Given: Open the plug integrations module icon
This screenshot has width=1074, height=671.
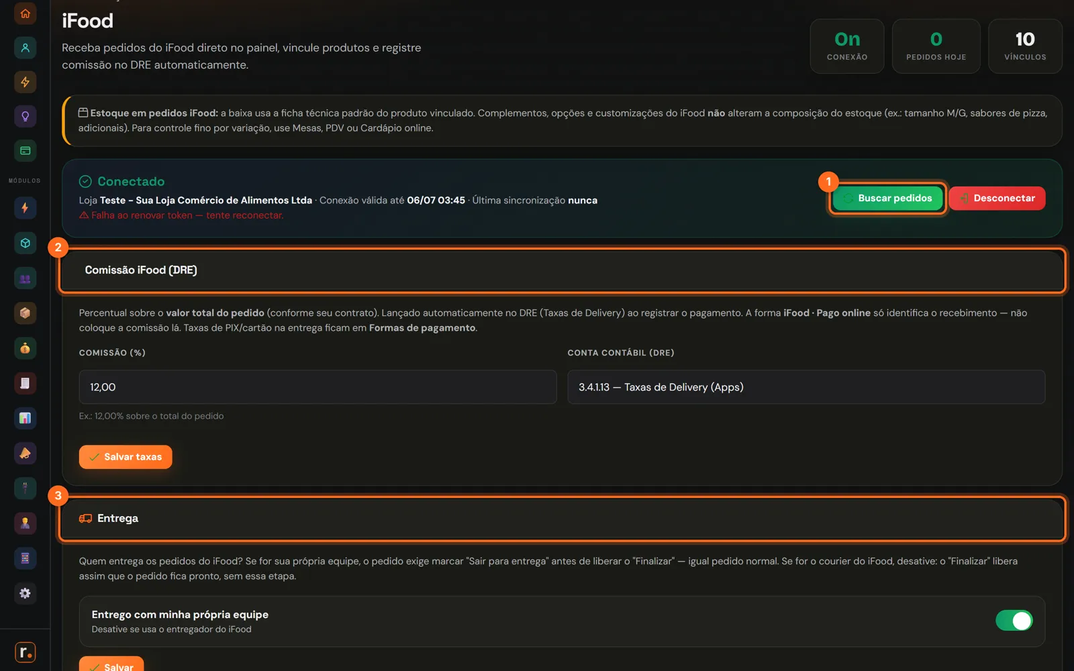Looking at the screenshot, I should [25, 488].
